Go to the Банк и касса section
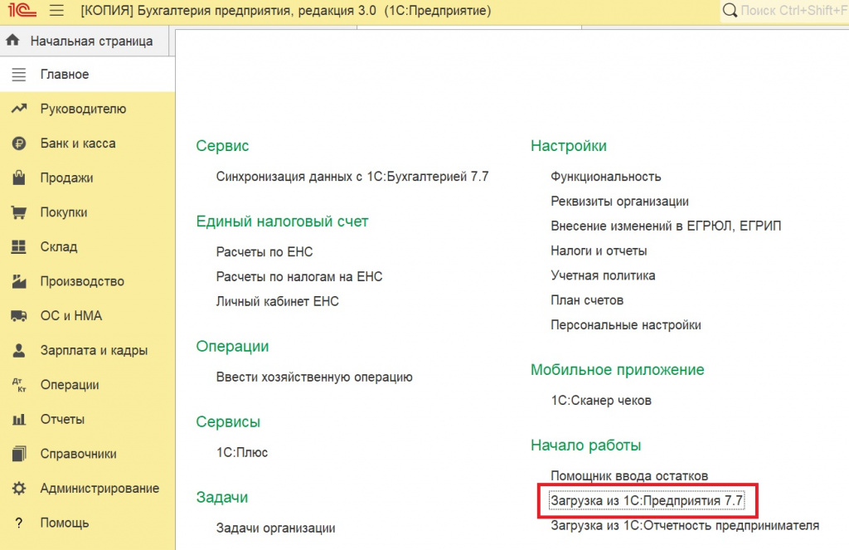849x550 pixels. (87, 144)
